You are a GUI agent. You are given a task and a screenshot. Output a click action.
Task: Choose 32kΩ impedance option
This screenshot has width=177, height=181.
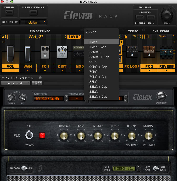pos(101,82)
